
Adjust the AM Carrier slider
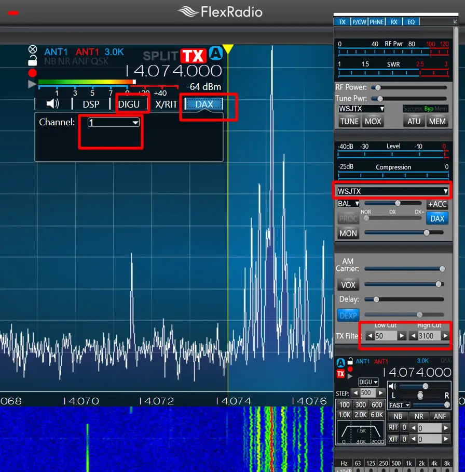404,269
